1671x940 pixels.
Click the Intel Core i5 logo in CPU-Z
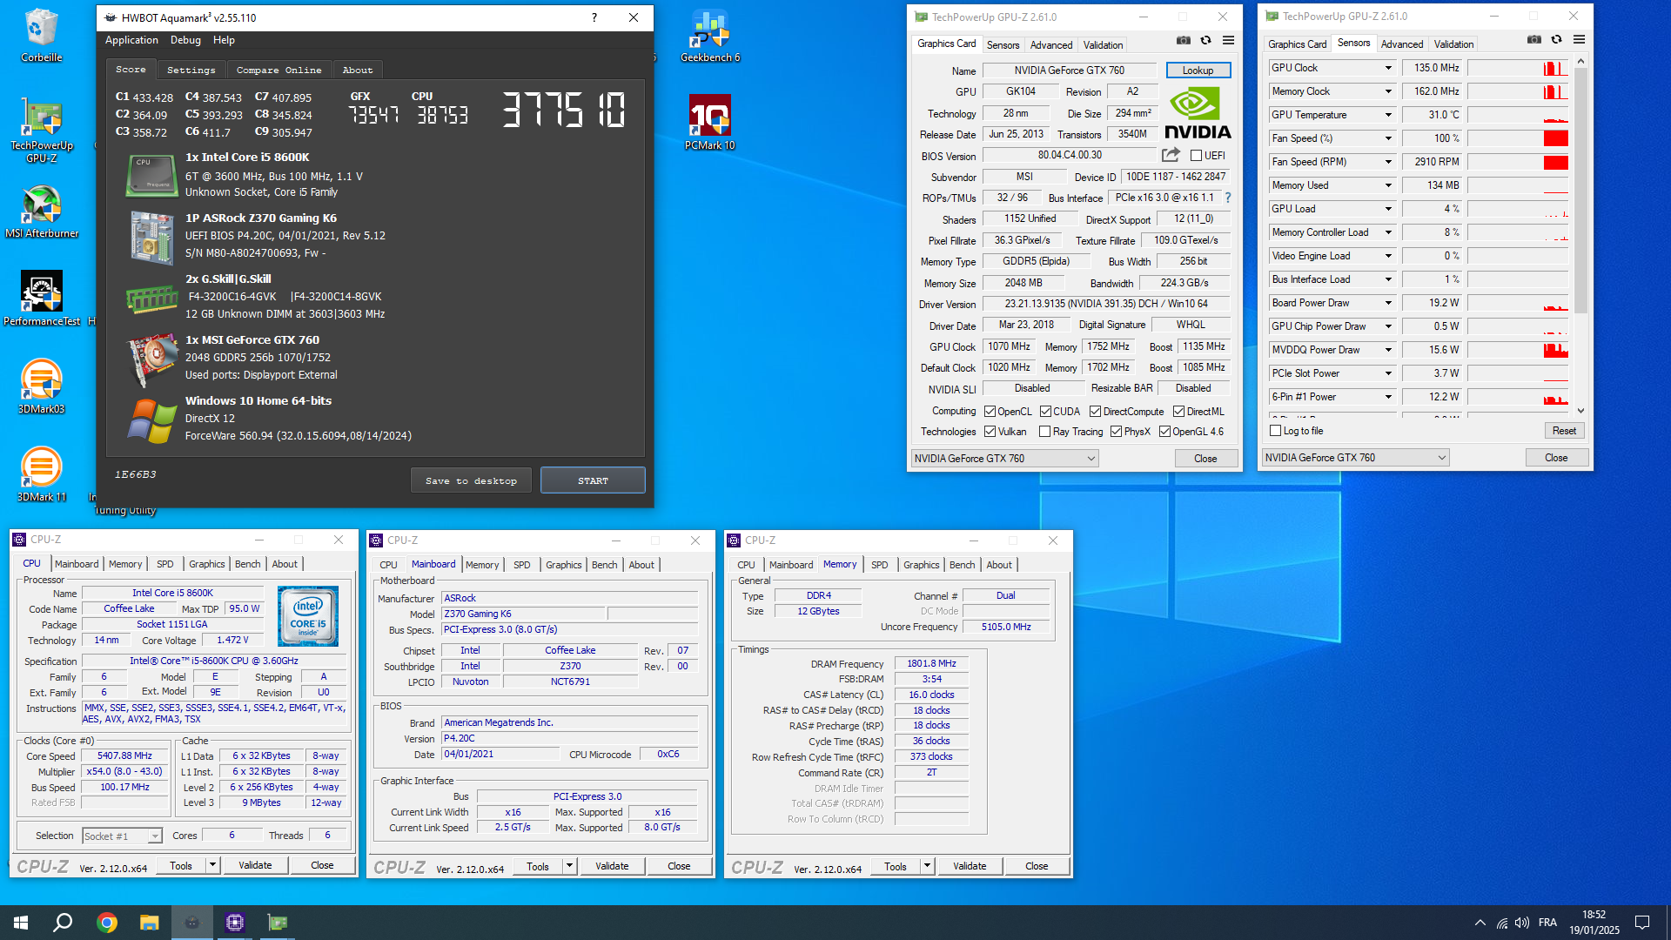[x=308, y=616]
